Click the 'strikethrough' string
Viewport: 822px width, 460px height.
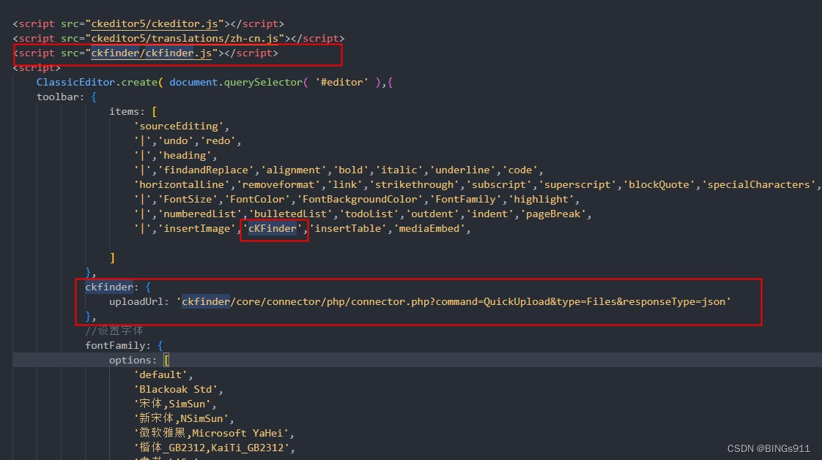coord(414,185)
